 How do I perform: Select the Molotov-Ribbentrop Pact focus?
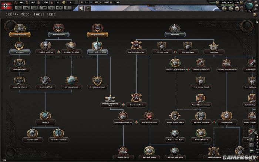110,101
